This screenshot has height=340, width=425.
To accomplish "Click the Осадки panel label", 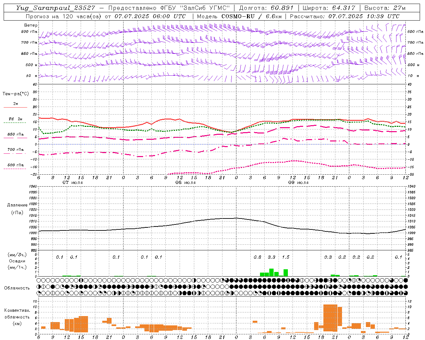I will (x=17, y=261).
